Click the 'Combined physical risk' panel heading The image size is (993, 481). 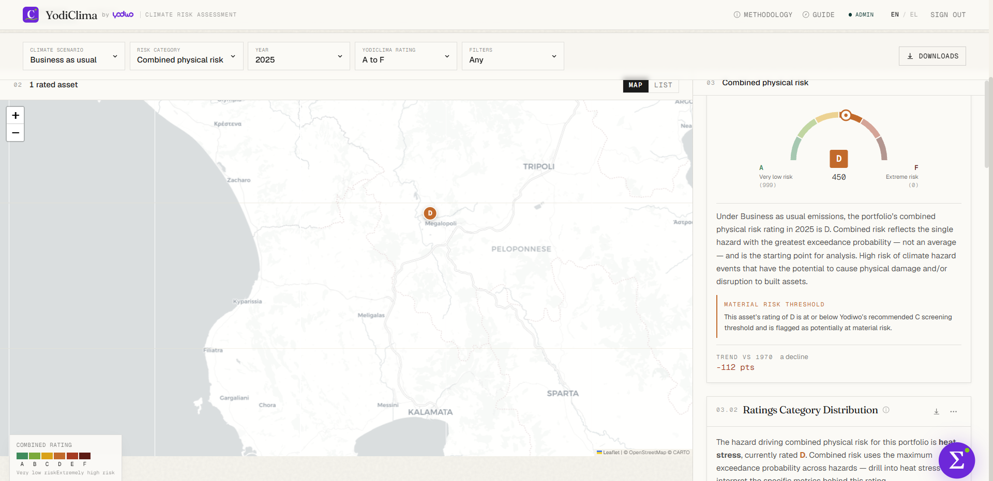[x=765, y=83]
